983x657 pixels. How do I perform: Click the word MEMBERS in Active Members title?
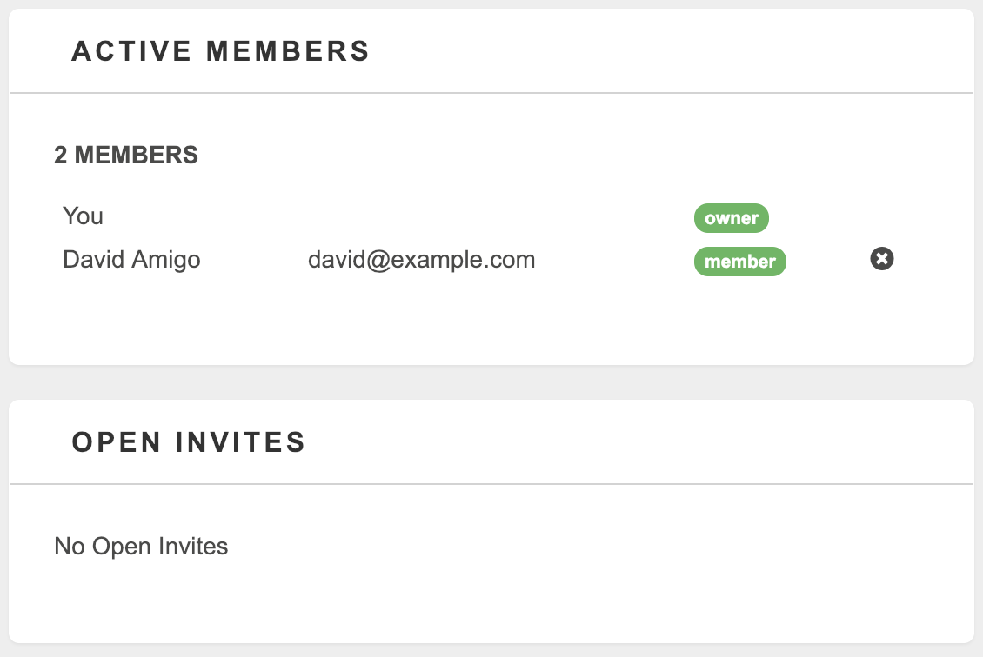(x=288, y=51)
